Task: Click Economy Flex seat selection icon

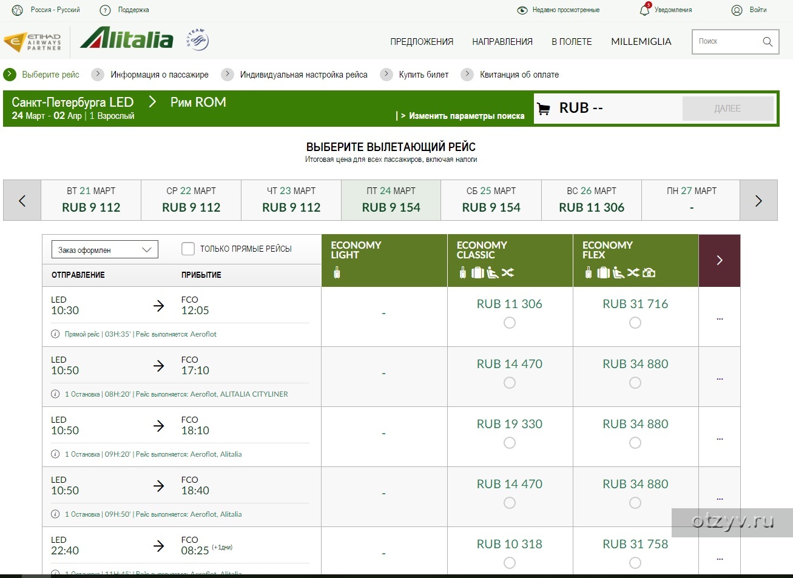Action: click(618, 273)
